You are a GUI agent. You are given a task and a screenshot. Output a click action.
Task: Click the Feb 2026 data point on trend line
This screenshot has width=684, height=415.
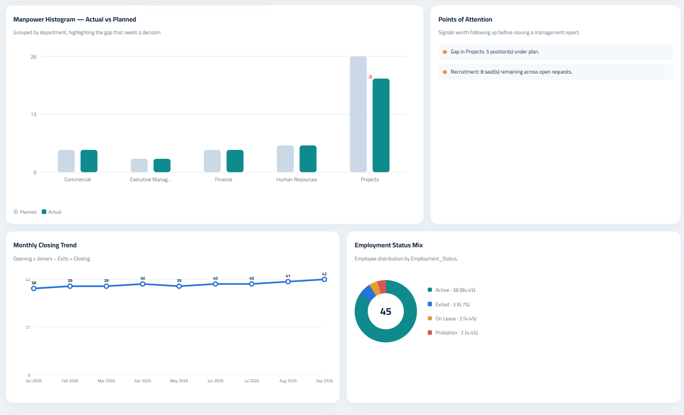click(70, 286)
